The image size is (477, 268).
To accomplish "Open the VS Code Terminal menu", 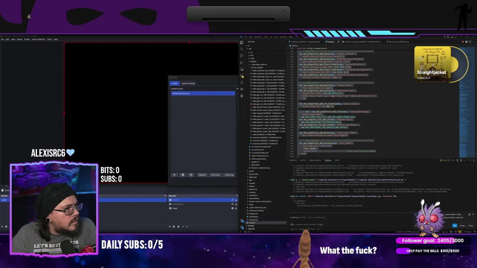I will coord(283,37).
